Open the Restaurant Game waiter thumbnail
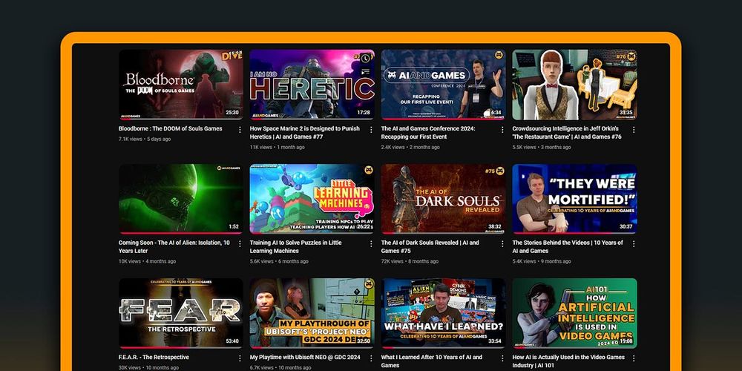742x371 pixels. (574, 85)
